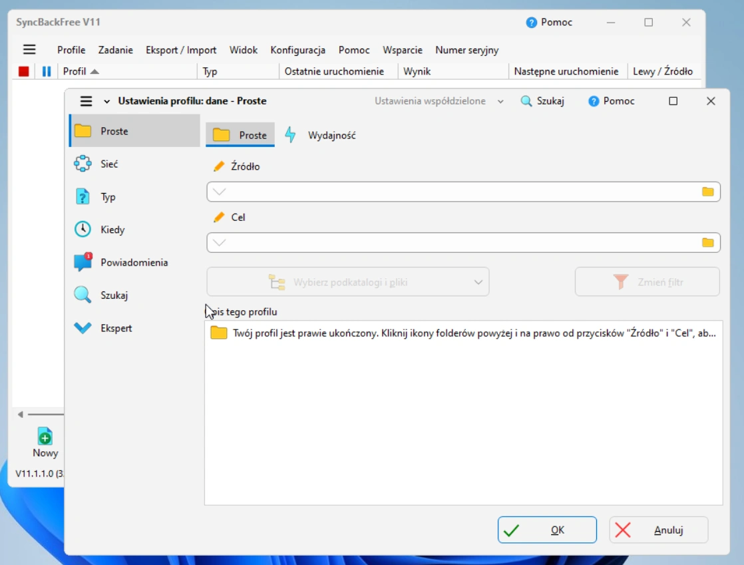Open the Sieć network settings section
The image size is (744, 565).
pos(134,164)
